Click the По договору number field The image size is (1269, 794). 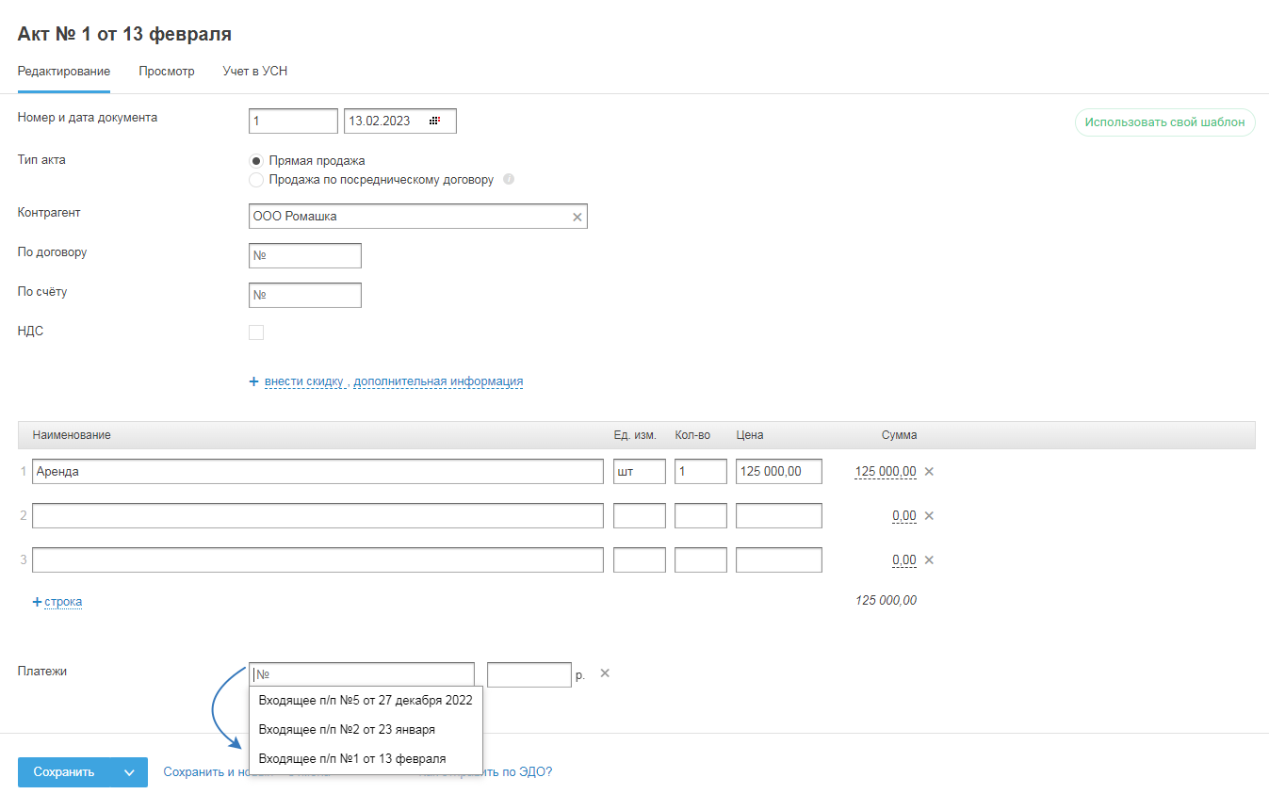click(x=304, y=255)
